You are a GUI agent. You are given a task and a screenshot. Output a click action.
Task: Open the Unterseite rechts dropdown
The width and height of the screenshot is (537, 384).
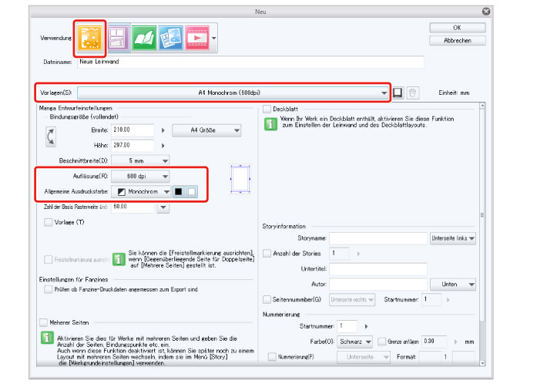click(352, 300)
